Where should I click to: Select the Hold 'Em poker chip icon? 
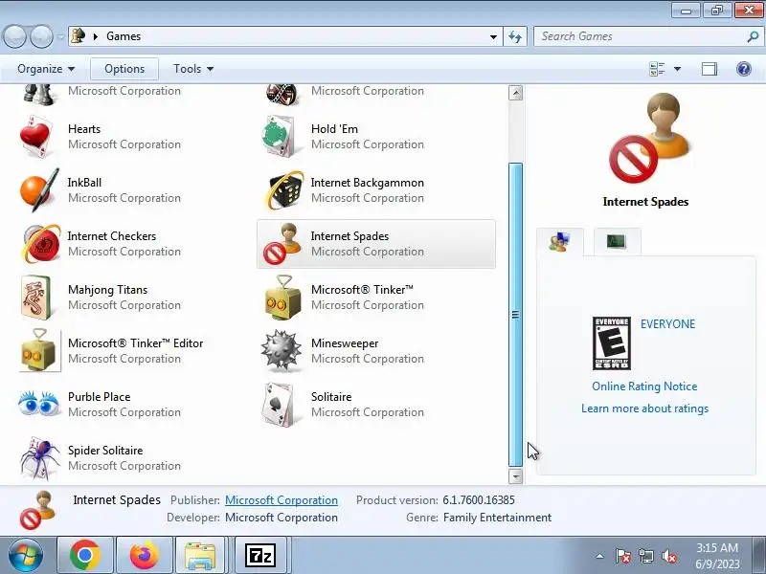[280, 137]
